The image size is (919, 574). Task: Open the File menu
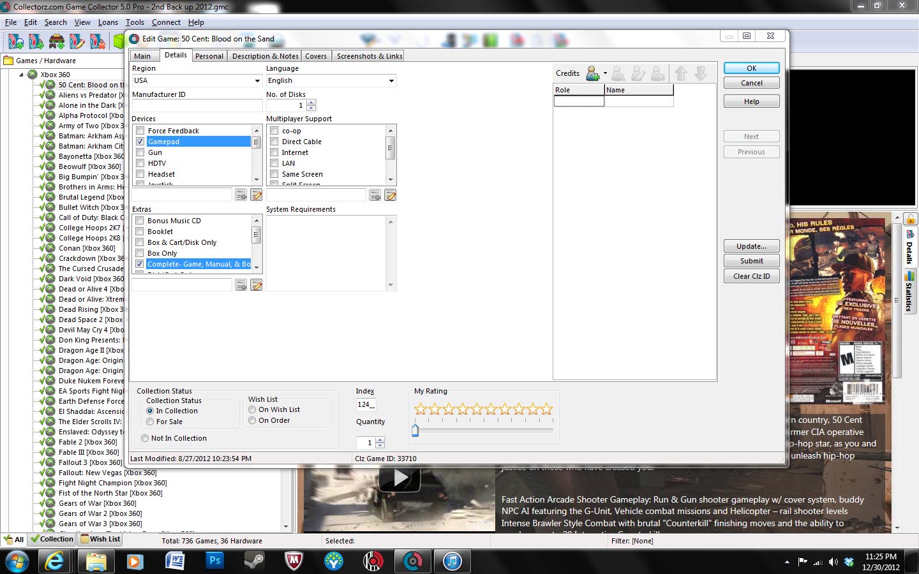(11, 22)
